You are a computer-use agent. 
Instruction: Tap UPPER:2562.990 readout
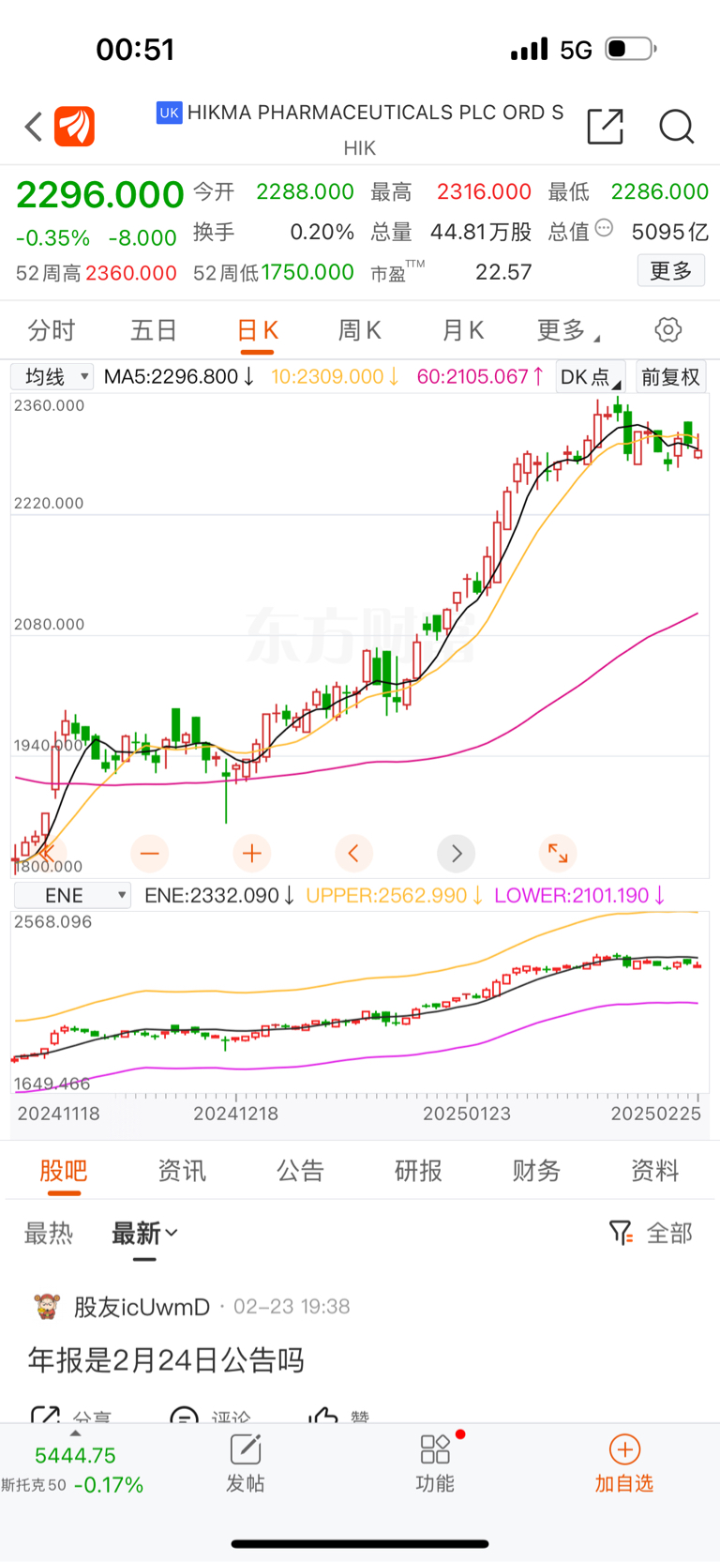[395, 895]
